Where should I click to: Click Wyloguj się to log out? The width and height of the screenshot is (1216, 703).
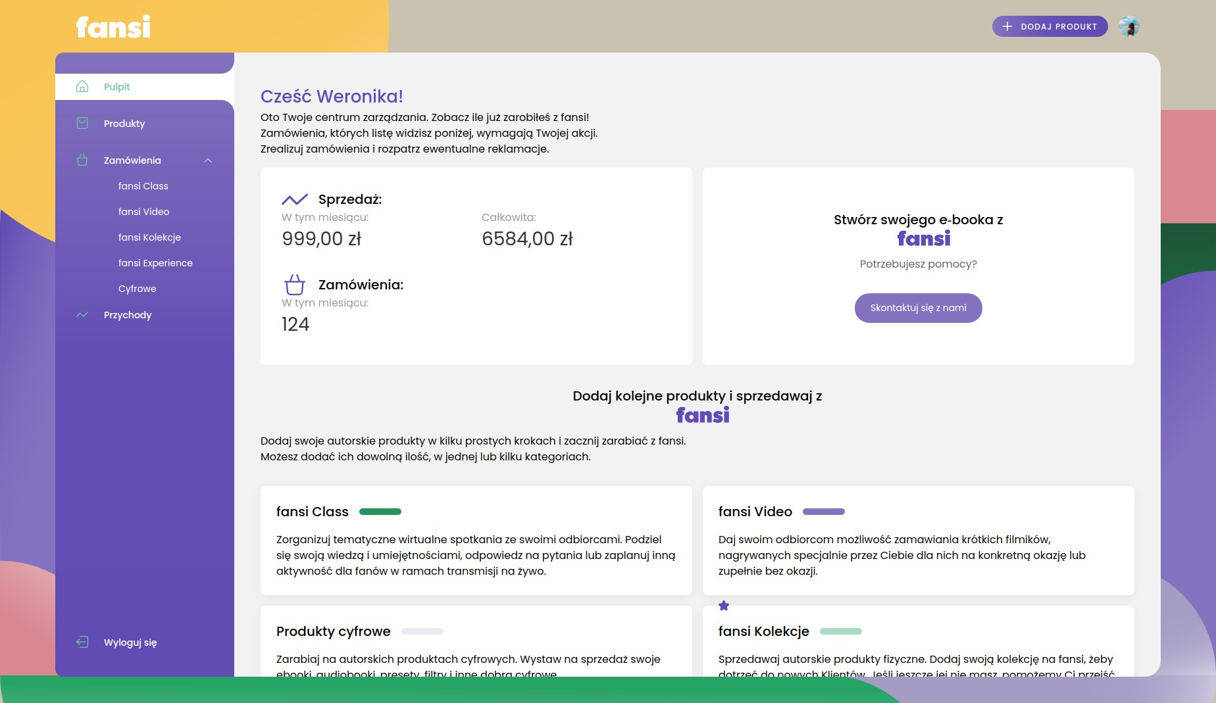click(130, 642)
